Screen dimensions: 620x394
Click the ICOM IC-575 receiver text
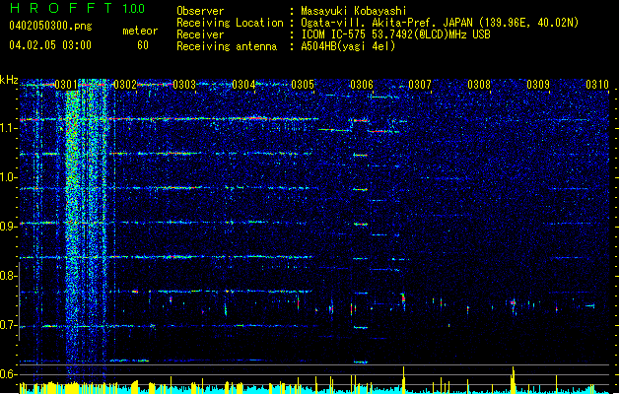tap(395, 34)
